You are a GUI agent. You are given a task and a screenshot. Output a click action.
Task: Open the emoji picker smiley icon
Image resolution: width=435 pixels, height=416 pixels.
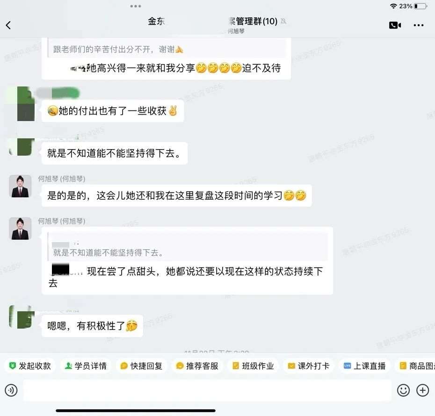click(403, 390)
